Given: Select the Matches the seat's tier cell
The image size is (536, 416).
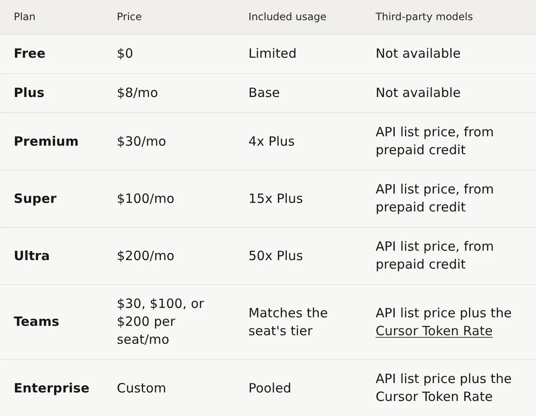Looking at the screenshot, I should click(x=288, y=322).
